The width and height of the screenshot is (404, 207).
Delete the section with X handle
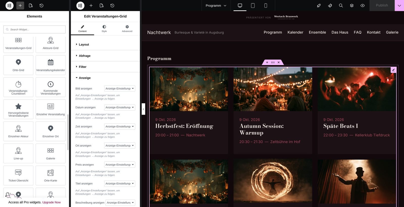(279, 62)
